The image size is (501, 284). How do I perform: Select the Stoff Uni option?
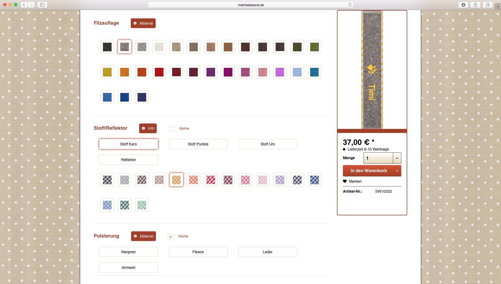coord(268,144)
